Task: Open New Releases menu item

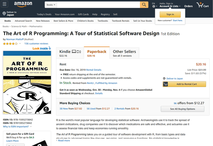Action: (43, 21)
